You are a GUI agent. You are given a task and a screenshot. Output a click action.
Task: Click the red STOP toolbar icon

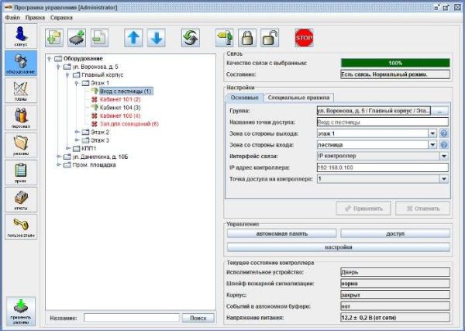pos(303,37)
